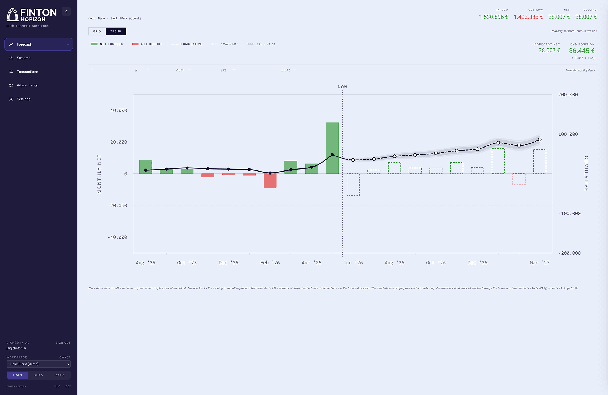Click the Forecast trend-arrow icon
This screenshot has height=395, width=608.
coord(11,44)
